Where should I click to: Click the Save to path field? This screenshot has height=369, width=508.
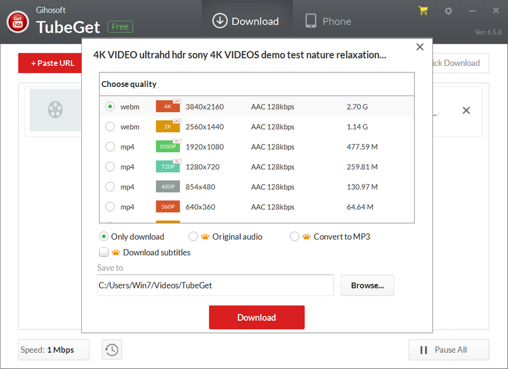point(215,285)
